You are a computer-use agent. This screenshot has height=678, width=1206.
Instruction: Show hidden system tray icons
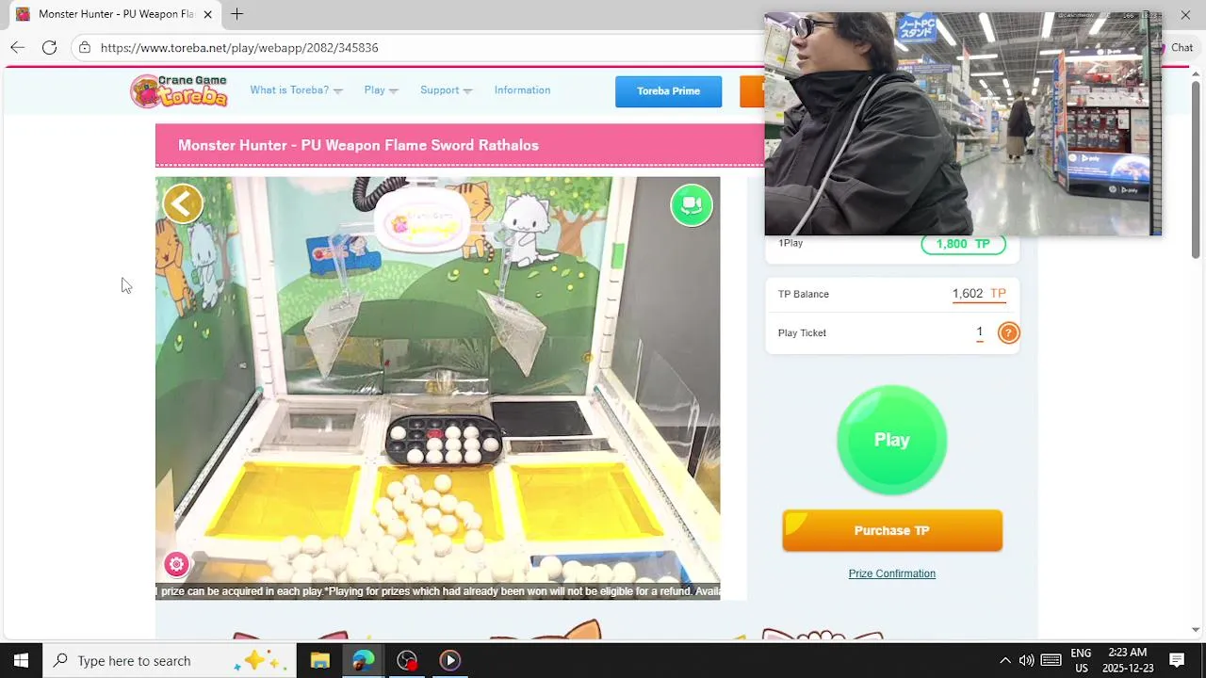pos(1004,660)
